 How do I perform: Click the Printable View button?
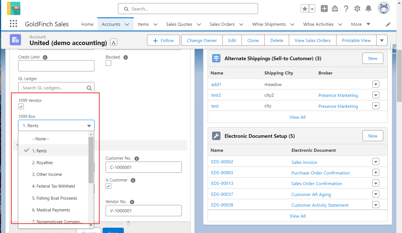[356, 40]
